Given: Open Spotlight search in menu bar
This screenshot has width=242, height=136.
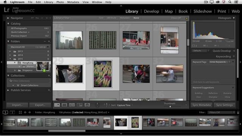Looking at the screenshot, I should coord(230,2).
